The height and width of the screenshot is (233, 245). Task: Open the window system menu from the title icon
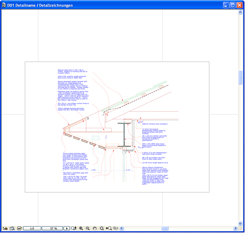pyautogui.click(x=4, y=5)
